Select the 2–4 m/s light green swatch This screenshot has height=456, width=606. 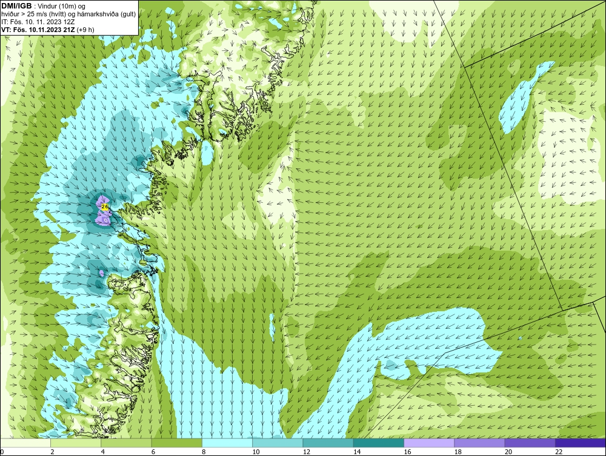[x=76, y=443]
